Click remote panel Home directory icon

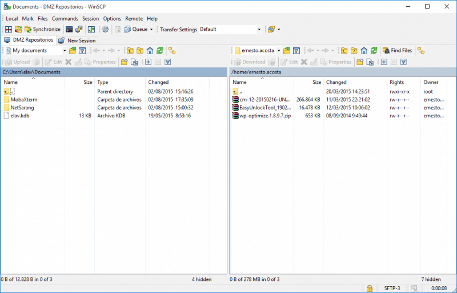coord(364,51)
